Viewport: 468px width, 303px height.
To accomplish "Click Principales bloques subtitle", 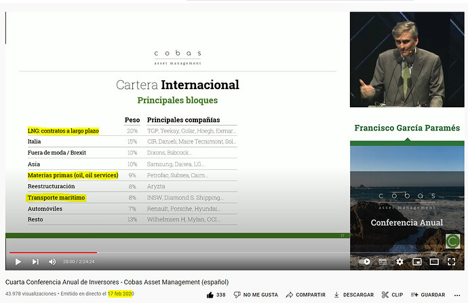I will 178,101.
